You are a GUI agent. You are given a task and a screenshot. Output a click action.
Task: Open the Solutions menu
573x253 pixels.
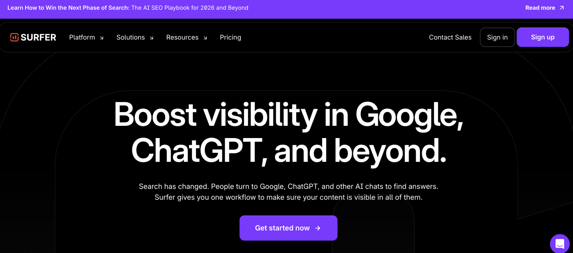(x=131, y=37)
